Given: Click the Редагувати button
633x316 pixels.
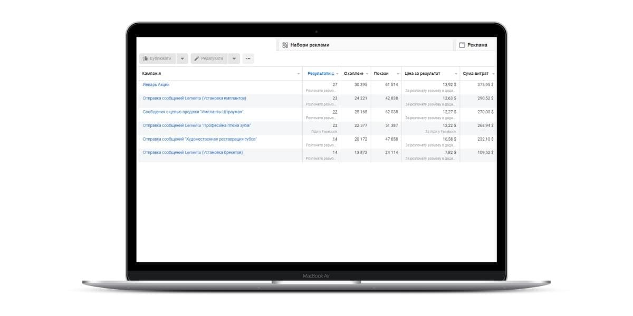Looking at the screenshot, I should pyautogui.click(x=209, y=58).
